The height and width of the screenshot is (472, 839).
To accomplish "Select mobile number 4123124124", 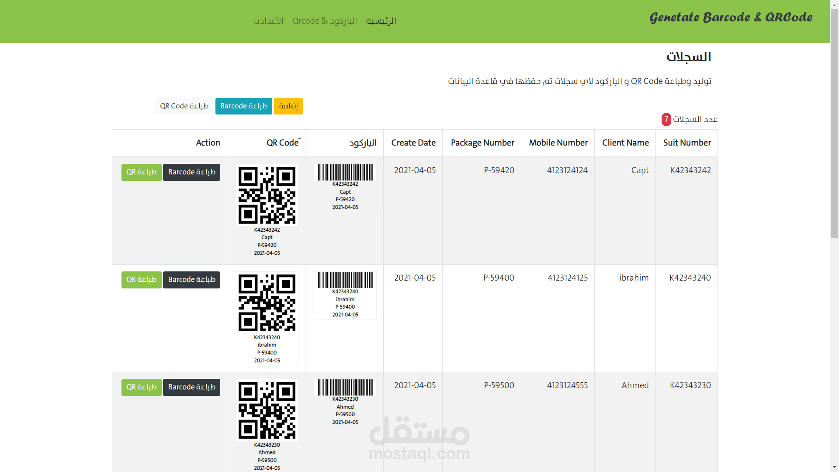I will (567, 170).
